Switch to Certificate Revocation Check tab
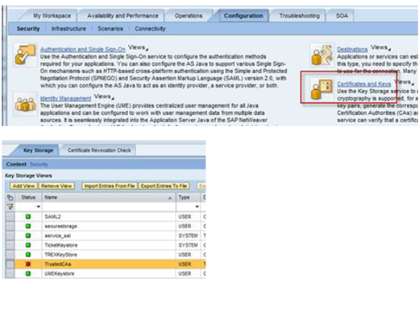Image resolution: width=419 pixels, height=319 pixels. pyautogui.click(x=99, y=150)
